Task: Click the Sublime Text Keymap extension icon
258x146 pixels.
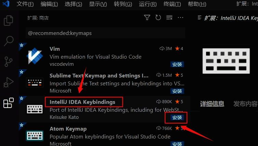Action: point(35,83)
